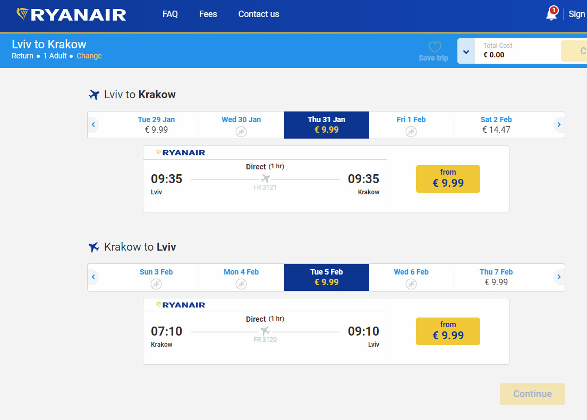This screenshot has height=420, width=587.
Task: Click the plane icon beside Lviv to Krakow
Action: [94, 95]
